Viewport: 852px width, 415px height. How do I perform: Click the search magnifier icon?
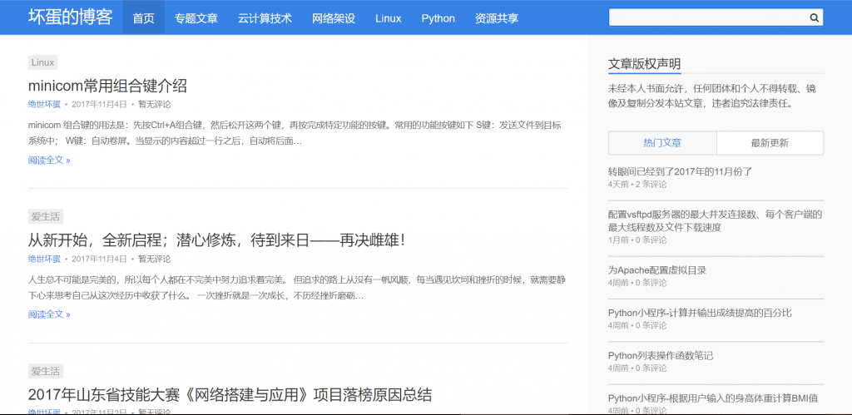pyautogui.click(x=814, y=17)
